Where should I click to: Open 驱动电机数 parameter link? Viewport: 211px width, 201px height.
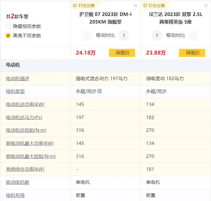[x=17, y=182]
